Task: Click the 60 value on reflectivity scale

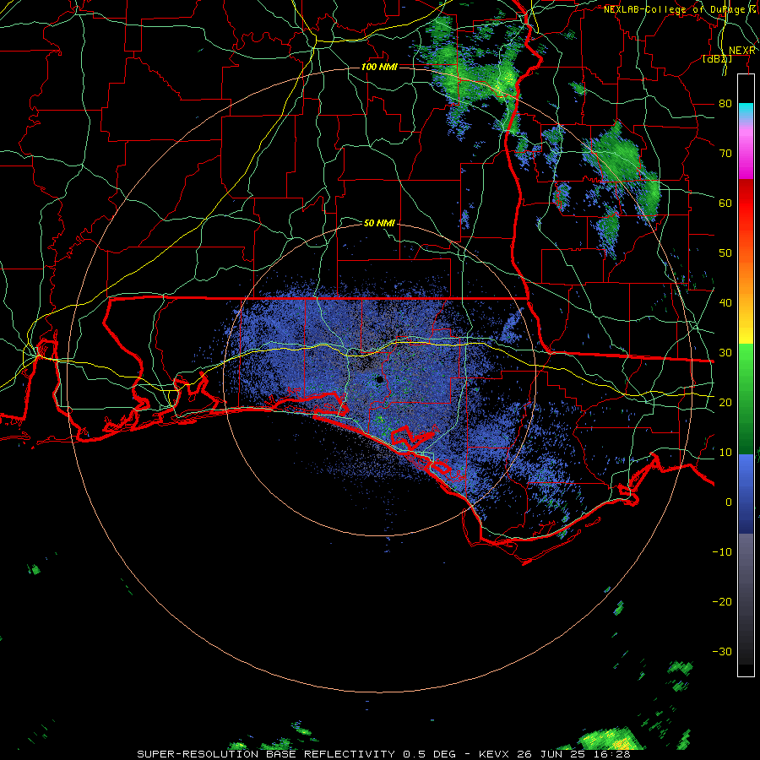Action: tap(725, 203)
